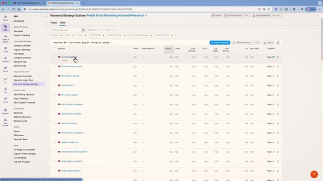This screenshot has height=181, width=323.
Task: Check the cart recovery sequence checkbox
Action: tap(55, 133)
